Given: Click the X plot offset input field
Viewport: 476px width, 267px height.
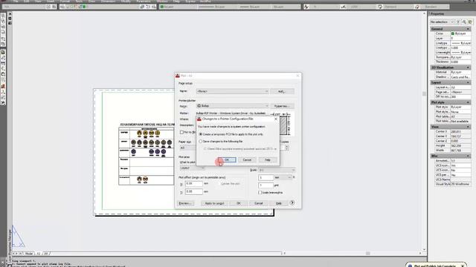Looking at the screenshot, I should [x=193, y=184].
